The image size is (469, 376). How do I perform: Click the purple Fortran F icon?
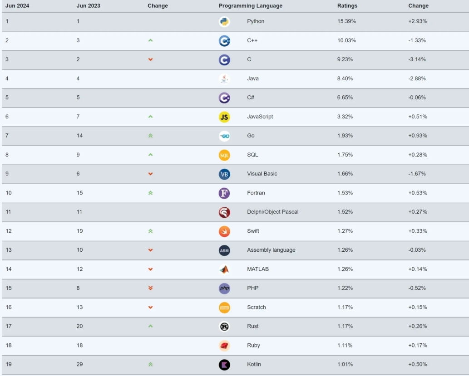click(224, 193)
